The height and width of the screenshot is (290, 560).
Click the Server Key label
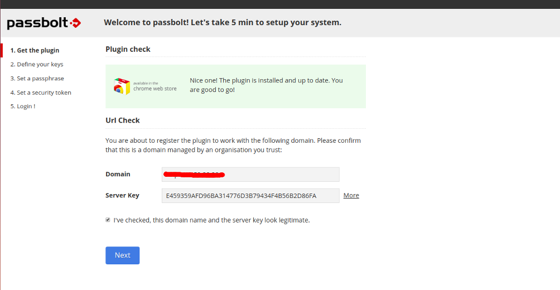tap(122, 195)
